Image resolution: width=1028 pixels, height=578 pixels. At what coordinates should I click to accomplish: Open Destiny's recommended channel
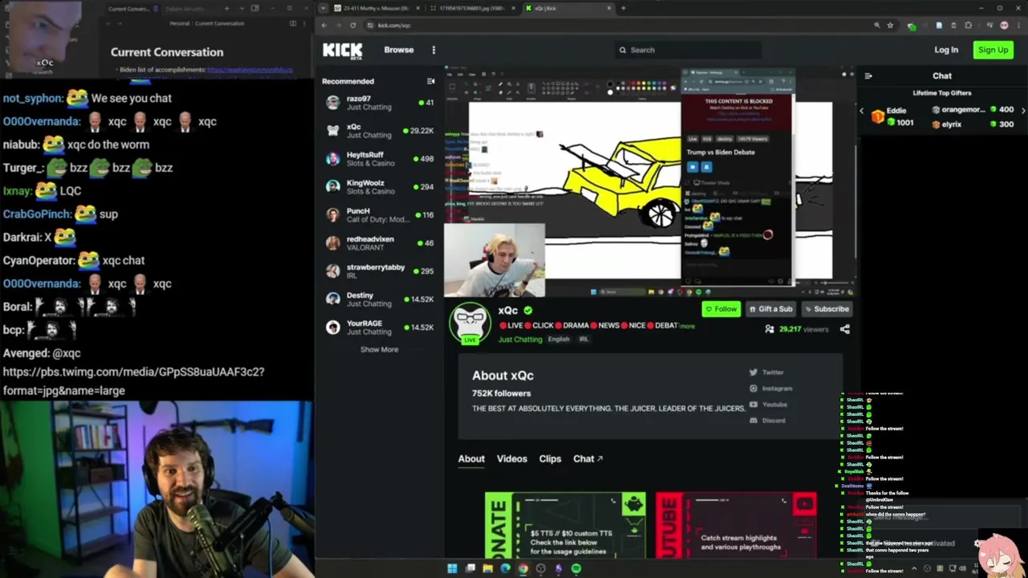377,299
